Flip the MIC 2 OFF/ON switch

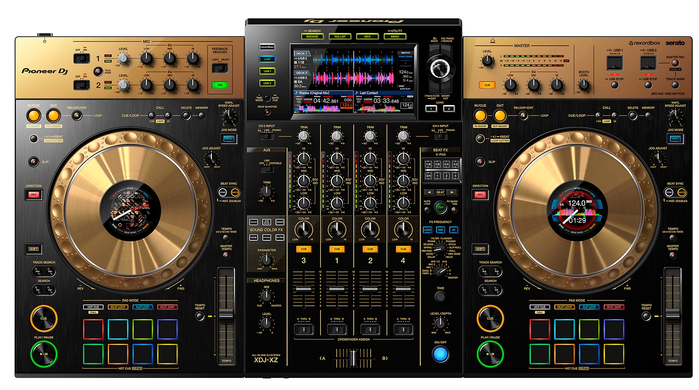coord(81,85)
